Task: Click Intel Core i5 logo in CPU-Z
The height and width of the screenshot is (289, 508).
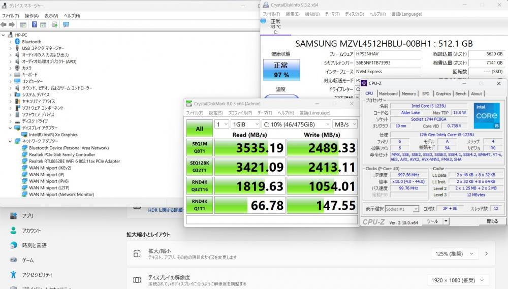Action: click(487, 116)
